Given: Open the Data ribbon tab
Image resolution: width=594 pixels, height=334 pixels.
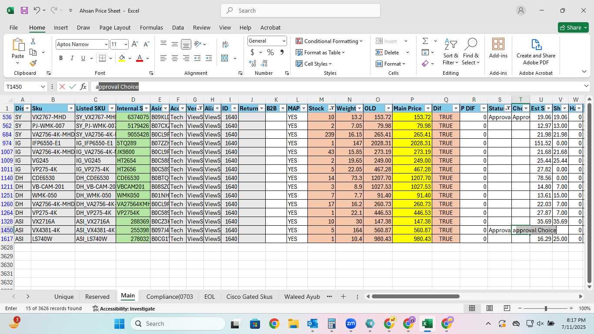Looking at the screenshot, I should click(x=178, y=27).
